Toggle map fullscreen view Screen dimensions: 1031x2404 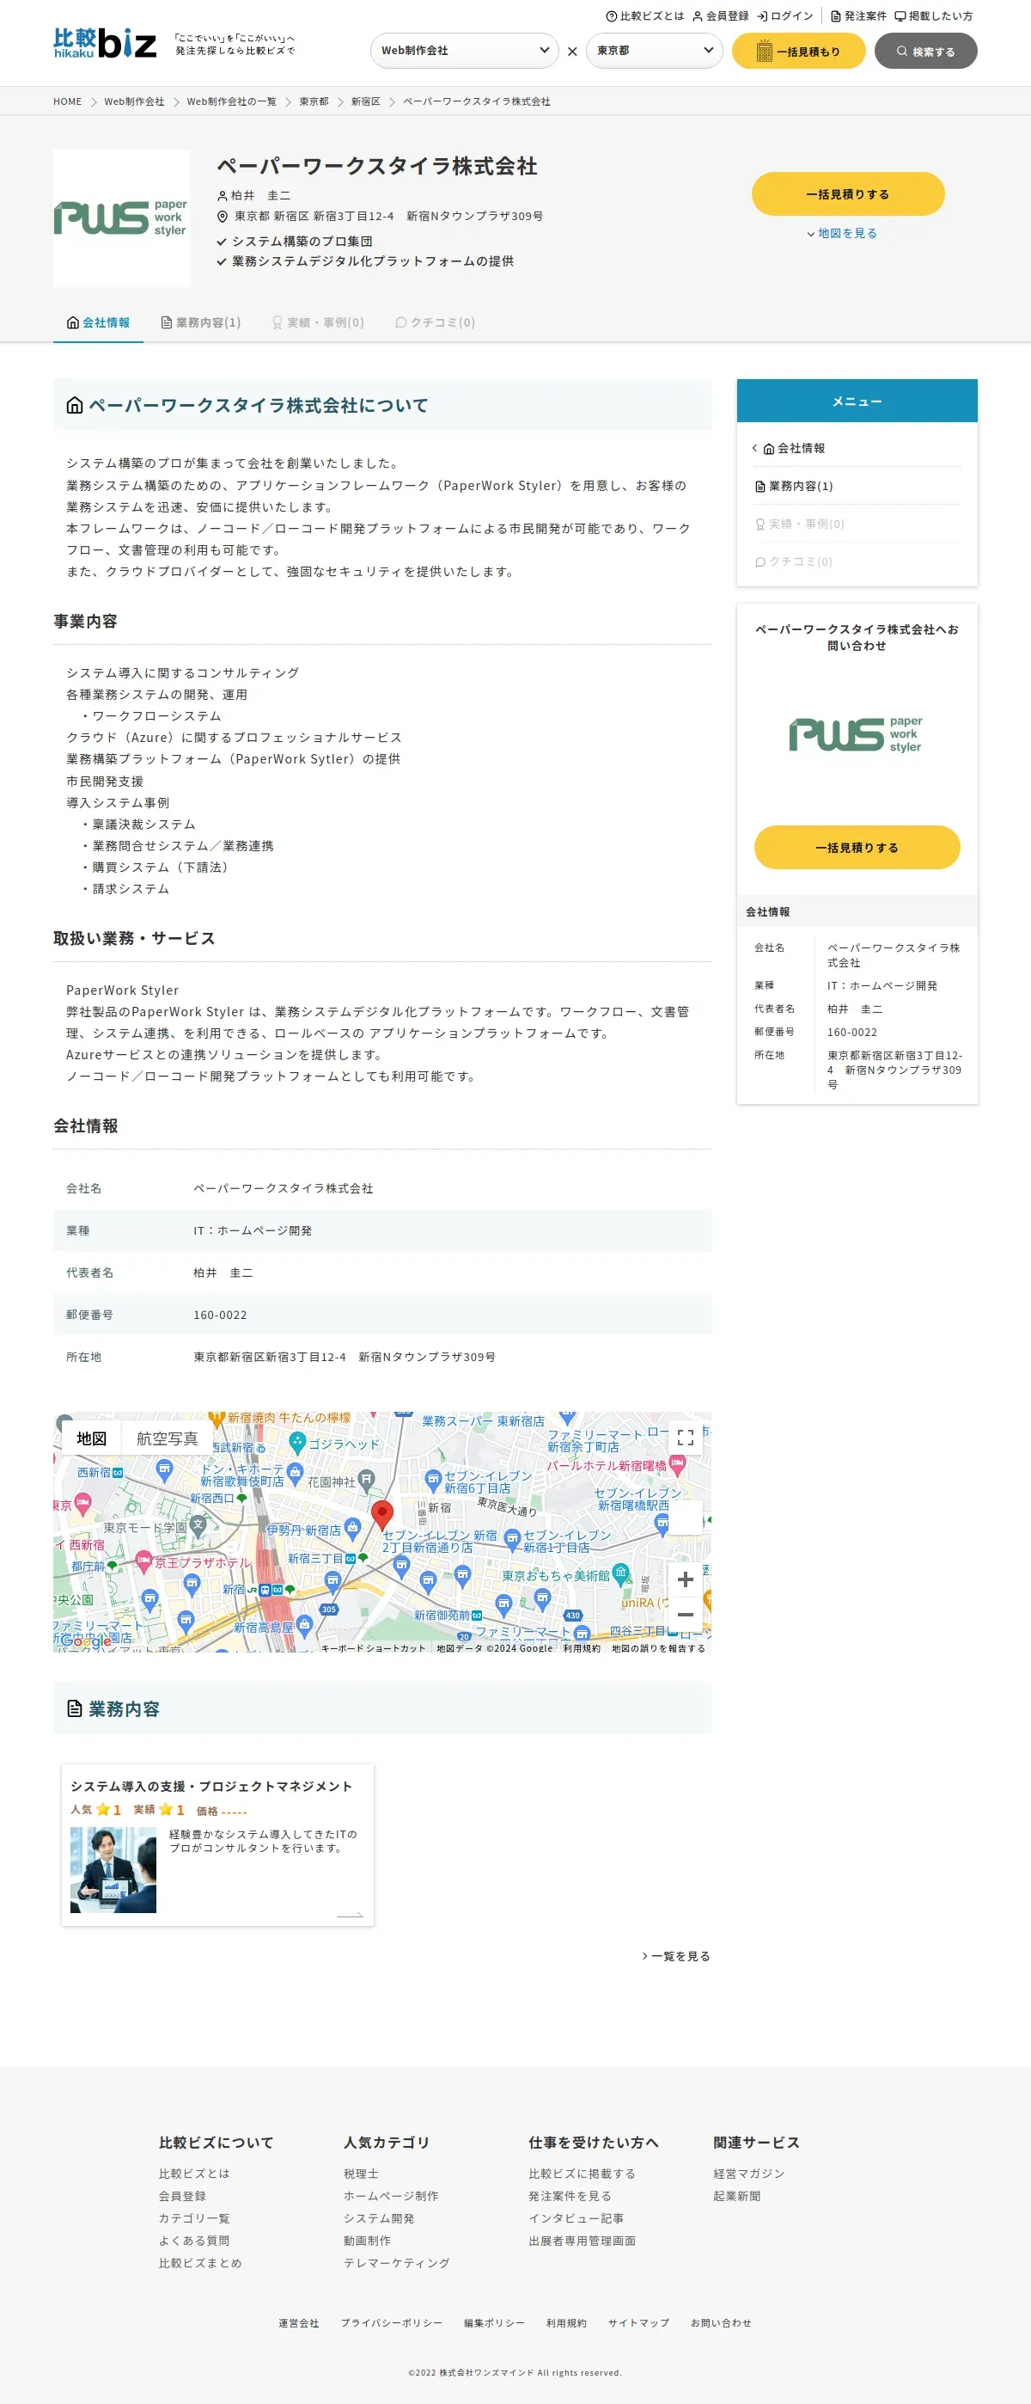point(685,1438)
